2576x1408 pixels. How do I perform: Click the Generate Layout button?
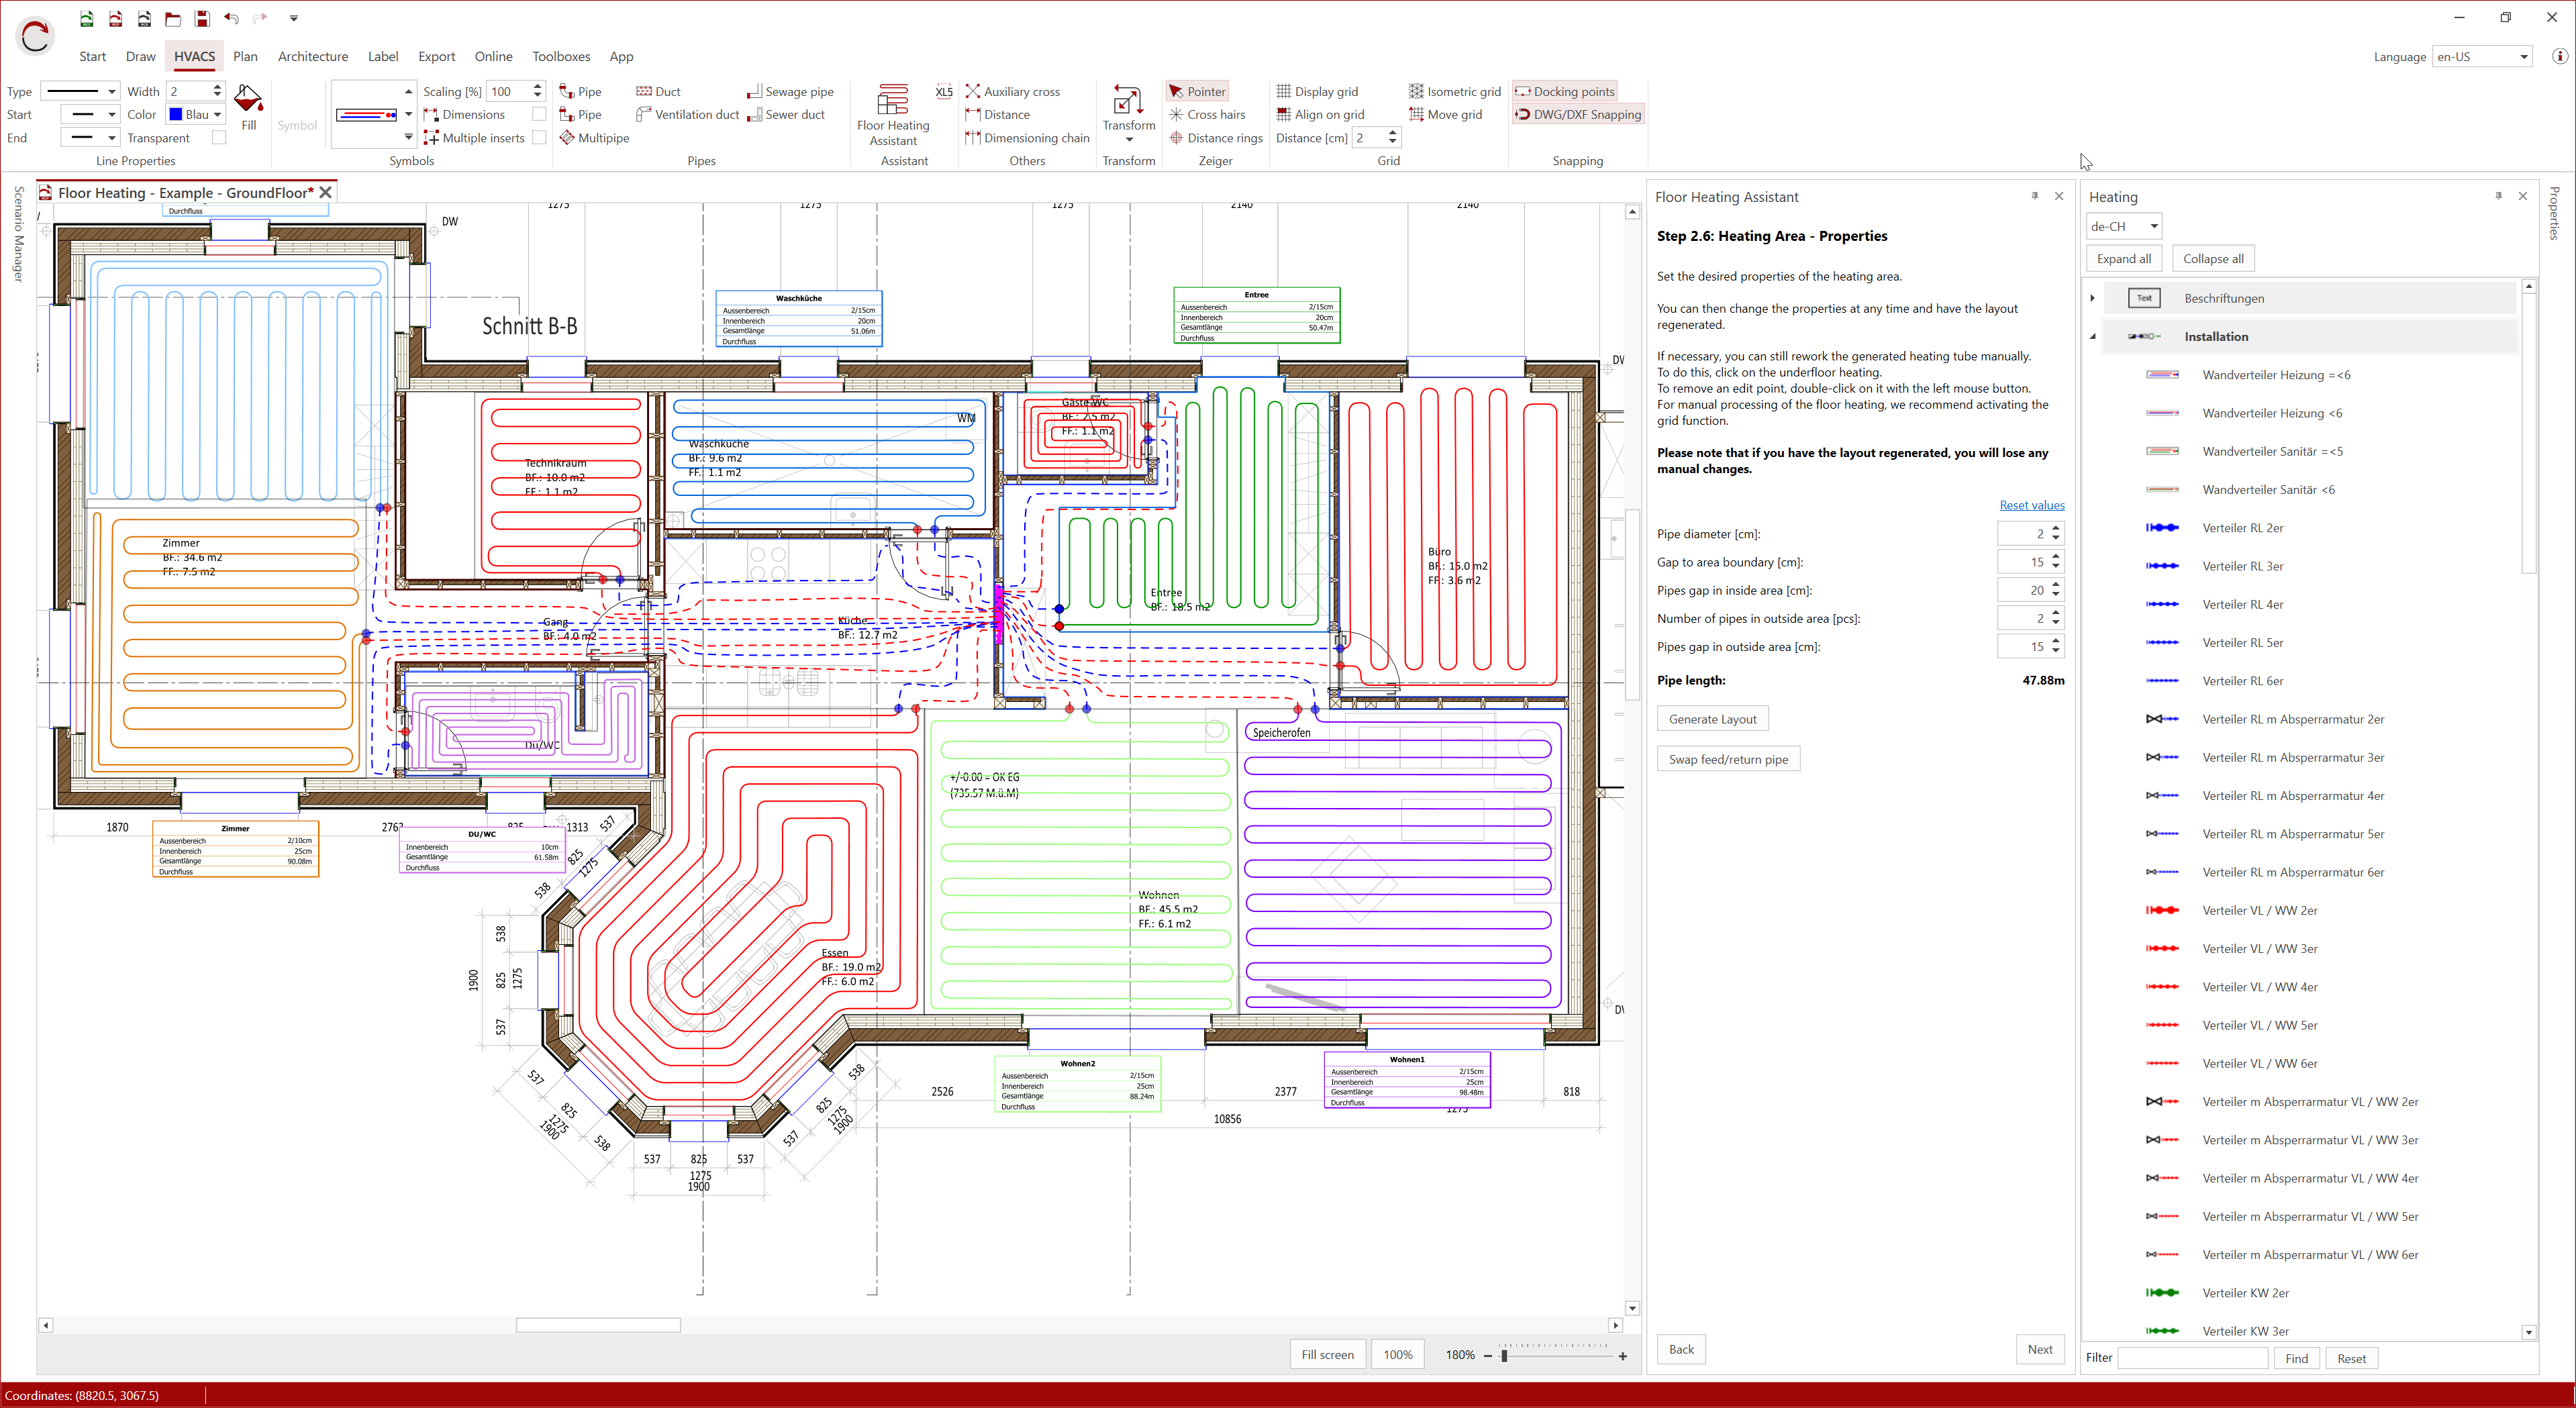click(x=1712, y=719)
